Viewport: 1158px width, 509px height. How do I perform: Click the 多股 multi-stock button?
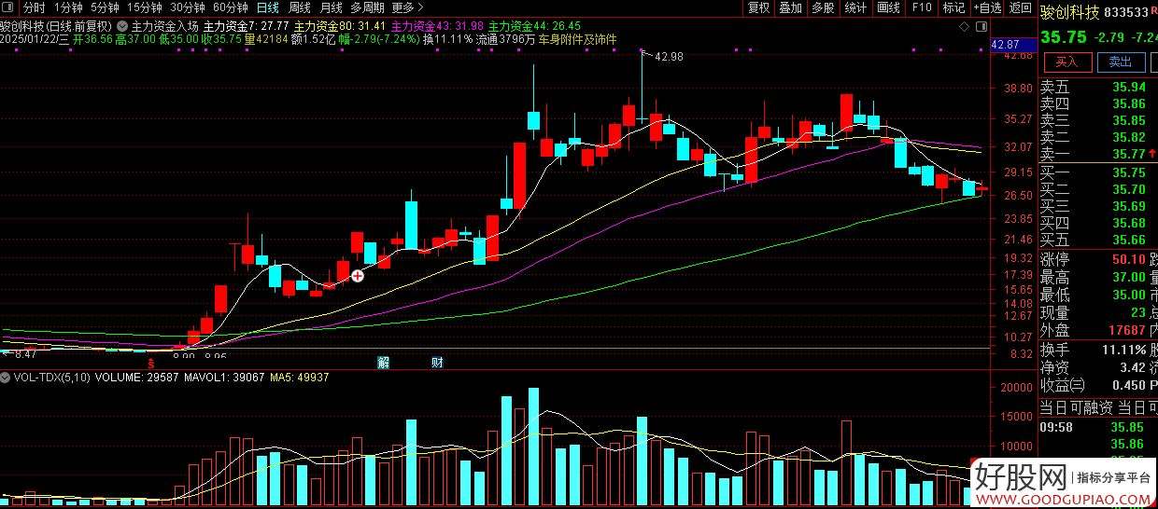823,7
